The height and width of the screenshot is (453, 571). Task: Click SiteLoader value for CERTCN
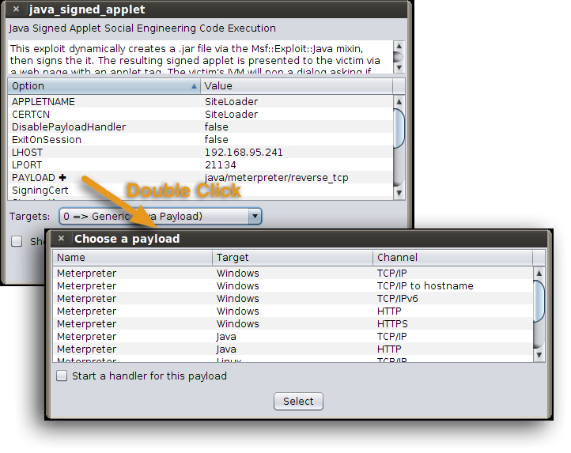click(x=231, y=115)
